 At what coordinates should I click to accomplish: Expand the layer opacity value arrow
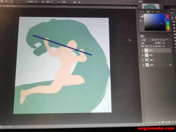point(167,43)
